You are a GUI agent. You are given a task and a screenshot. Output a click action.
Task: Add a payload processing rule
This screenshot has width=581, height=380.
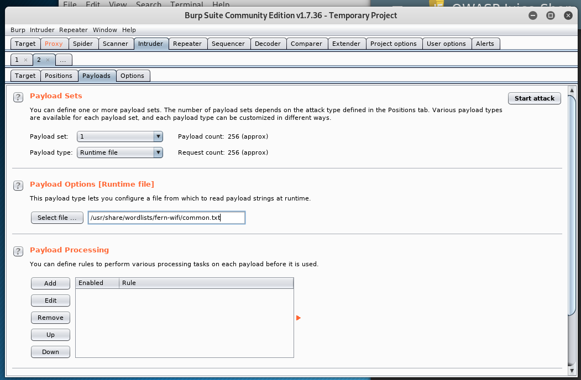[x=50, y=283]
